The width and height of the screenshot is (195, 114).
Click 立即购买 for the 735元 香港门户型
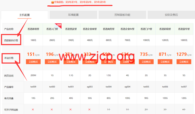146,62
